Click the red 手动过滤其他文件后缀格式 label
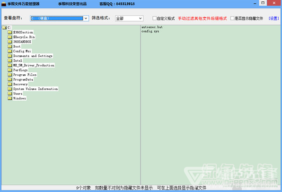Viewport: 282px width, 192px height. [203, 18]
